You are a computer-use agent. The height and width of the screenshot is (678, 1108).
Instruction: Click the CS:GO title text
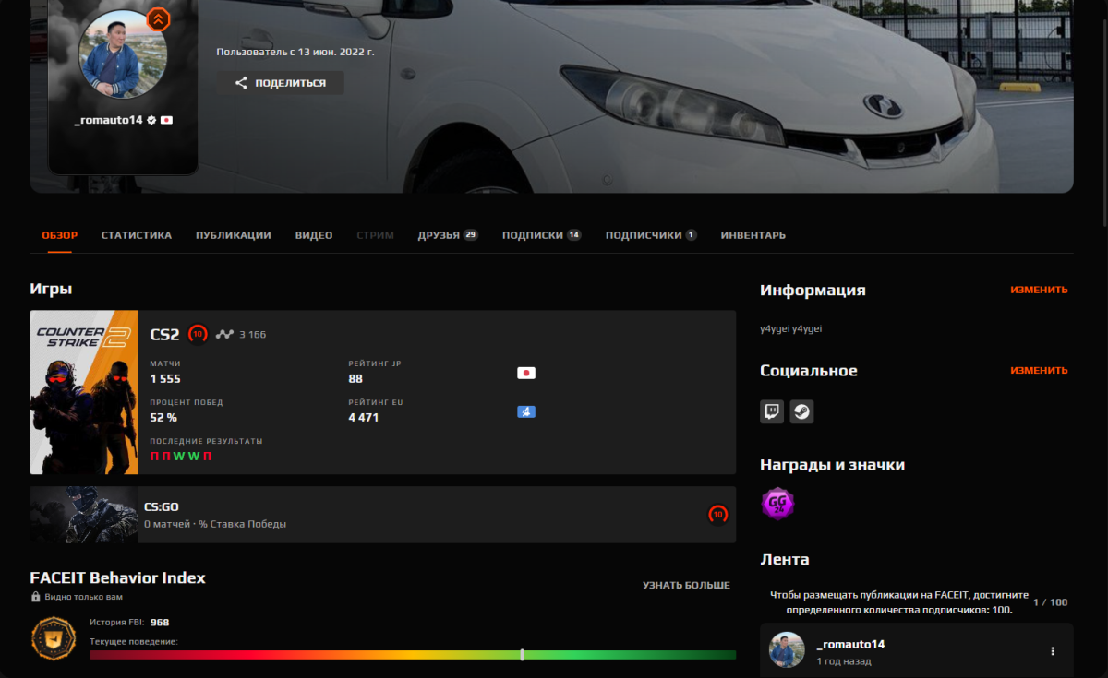point(162,507)
